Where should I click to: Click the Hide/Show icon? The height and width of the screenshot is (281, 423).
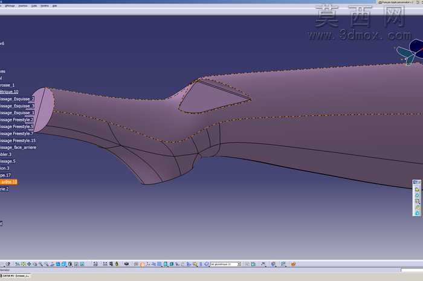76,264
